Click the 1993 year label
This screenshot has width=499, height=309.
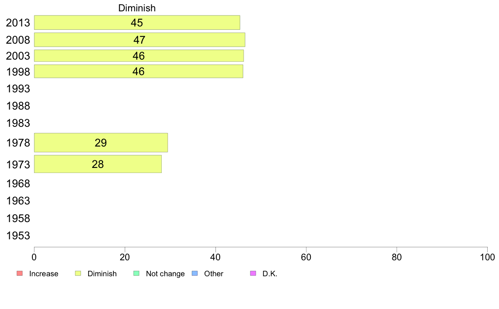click(x=18, y=89)
